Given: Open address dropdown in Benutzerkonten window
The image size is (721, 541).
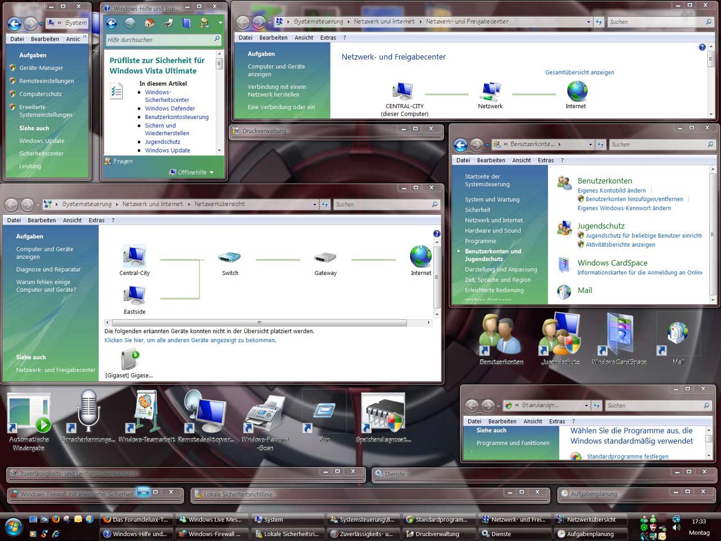Looking at the screenshot, I should point(590,145).
